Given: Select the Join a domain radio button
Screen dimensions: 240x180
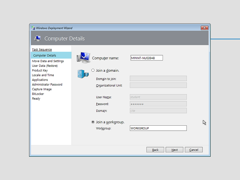Looking at the screenshot, I should [x=93, y=70].
